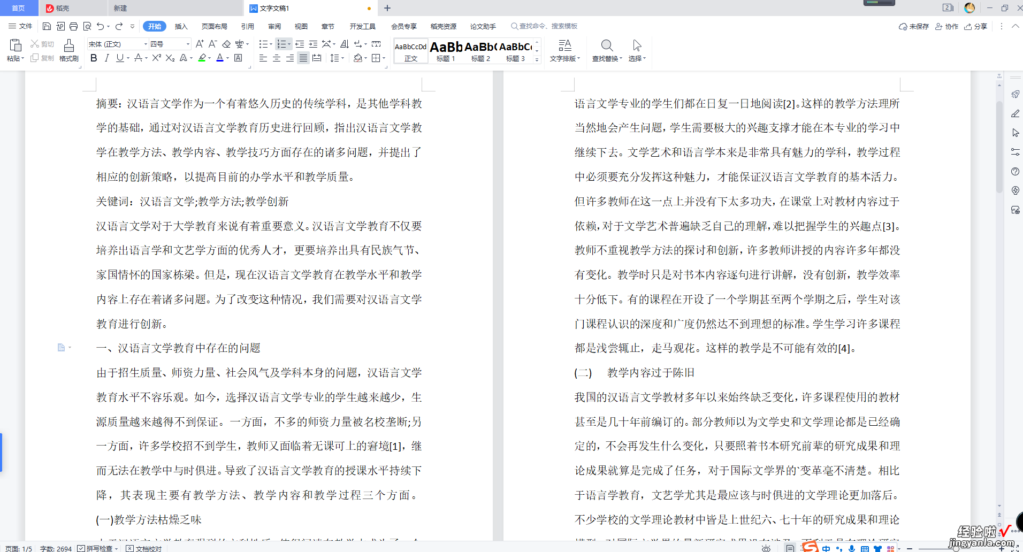
Task: Click the pen icon in right sidebar
Action: 1015,113
